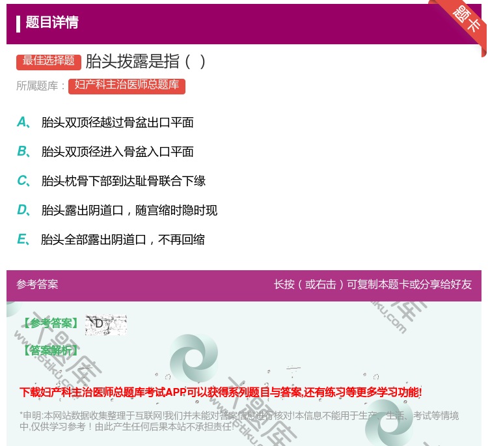Image resolution: width=488 pixels, height=446 pixels.
Task: Click answer text 胎头露出阴道口，随宫缩时隐时现
Action: [129, 210]
